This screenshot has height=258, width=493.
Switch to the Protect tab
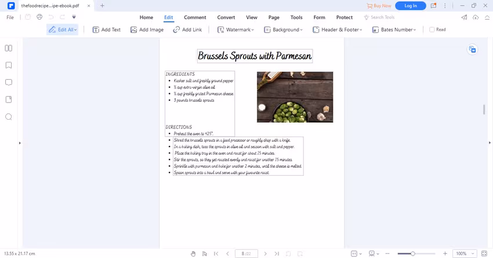345,17
